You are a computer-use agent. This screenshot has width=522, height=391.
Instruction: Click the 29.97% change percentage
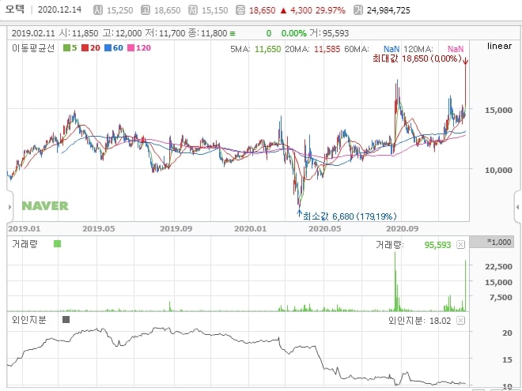point(331,10)
